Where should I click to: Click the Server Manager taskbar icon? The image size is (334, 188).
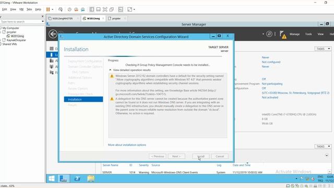63,179
